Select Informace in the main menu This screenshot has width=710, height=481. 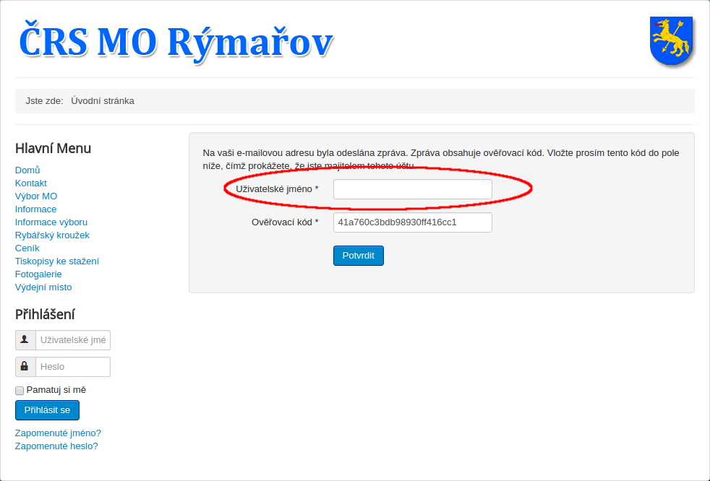coord(35,209)
